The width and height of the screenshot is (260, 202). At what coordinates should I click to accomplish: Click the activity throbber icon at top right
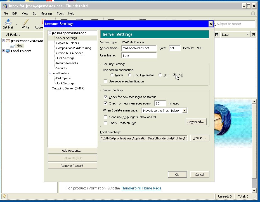pyautogui.click(x=253, y=13)
